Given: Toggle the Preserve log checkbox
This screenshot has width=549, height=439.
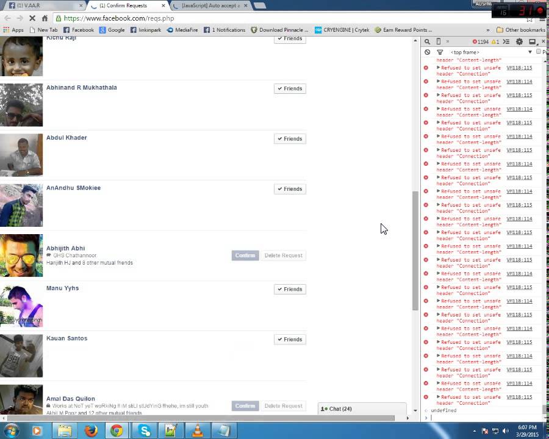Looking at the screenshot, I should pos(539,52).
